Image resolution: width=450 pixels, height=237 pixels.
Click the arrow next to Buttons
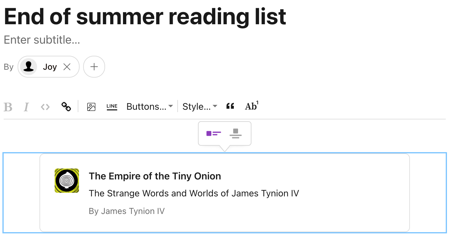click(x=171, y=106)
